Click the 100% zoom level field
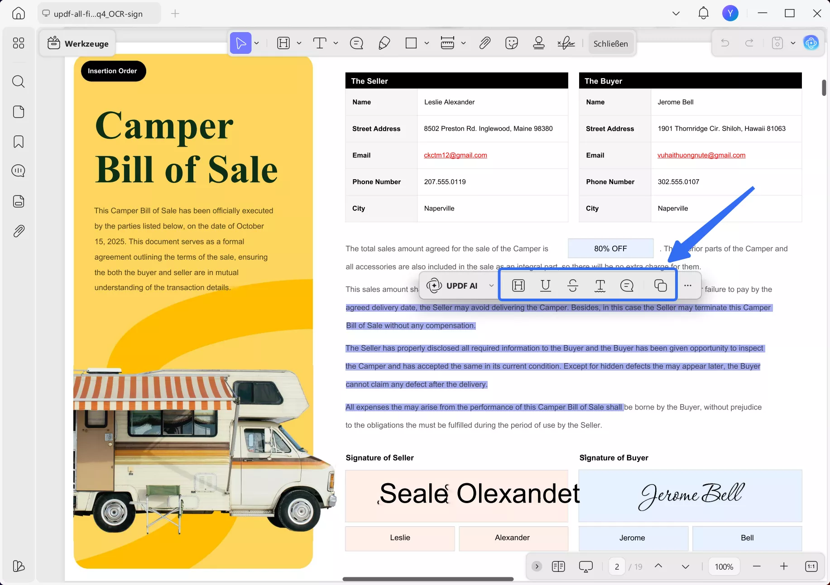 (724, 566)
